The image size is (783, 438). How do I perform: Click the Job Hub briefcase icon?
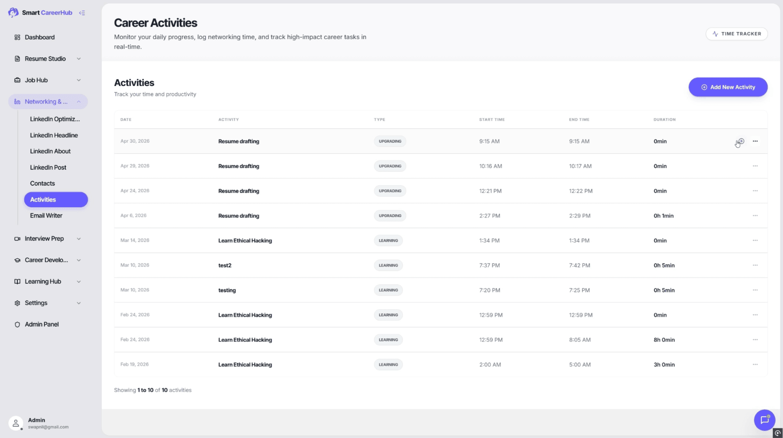click(17, 80)
